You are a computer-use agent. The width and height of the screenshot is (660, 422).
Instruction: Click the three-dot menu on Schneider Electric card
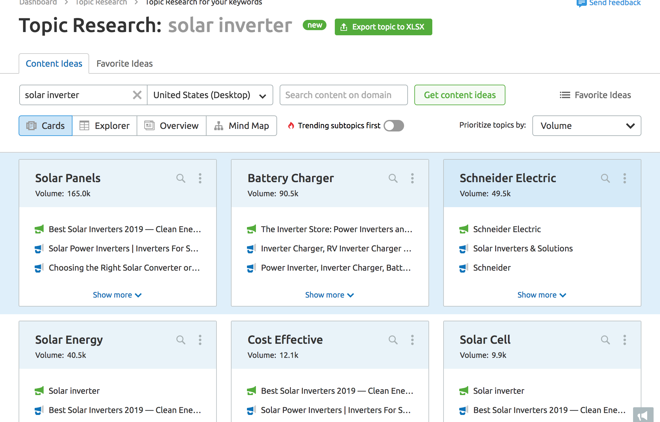tap(625, 179)
